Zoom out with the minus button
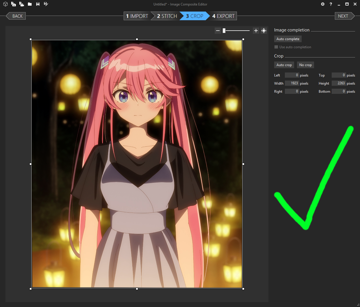360x307 pixels. 218,30
